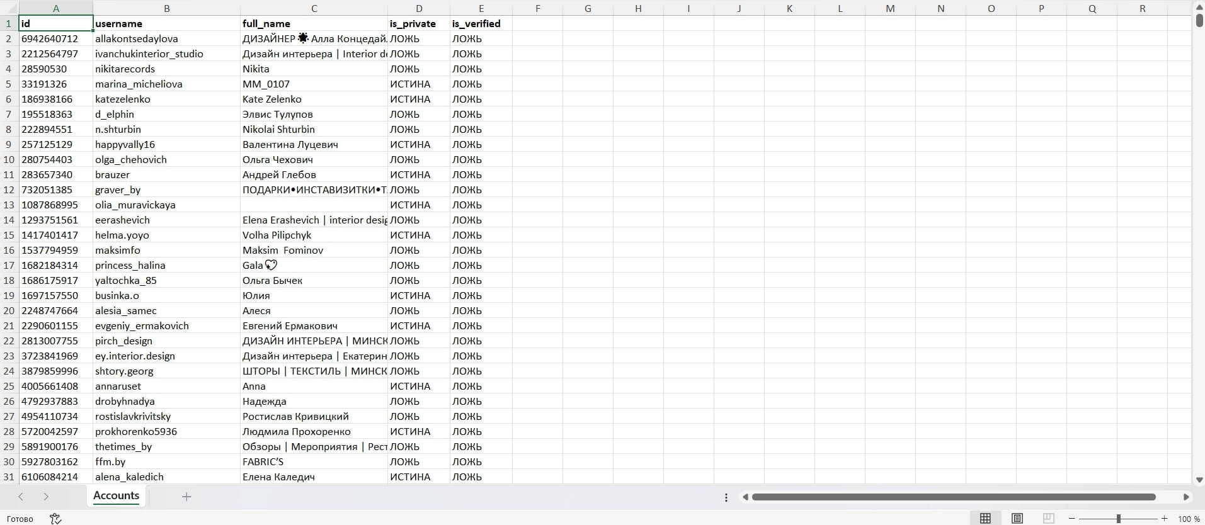Click the horizontal scrollbar thumb
The width and height of the screenshot is (1205, 525).
coord(954,497)
